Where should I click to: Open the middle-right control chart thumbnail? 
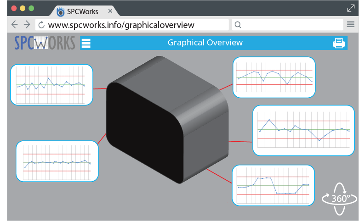(304, 130)
